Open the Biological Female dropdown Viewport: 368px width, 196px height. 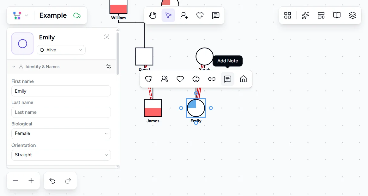pos(61,134)
